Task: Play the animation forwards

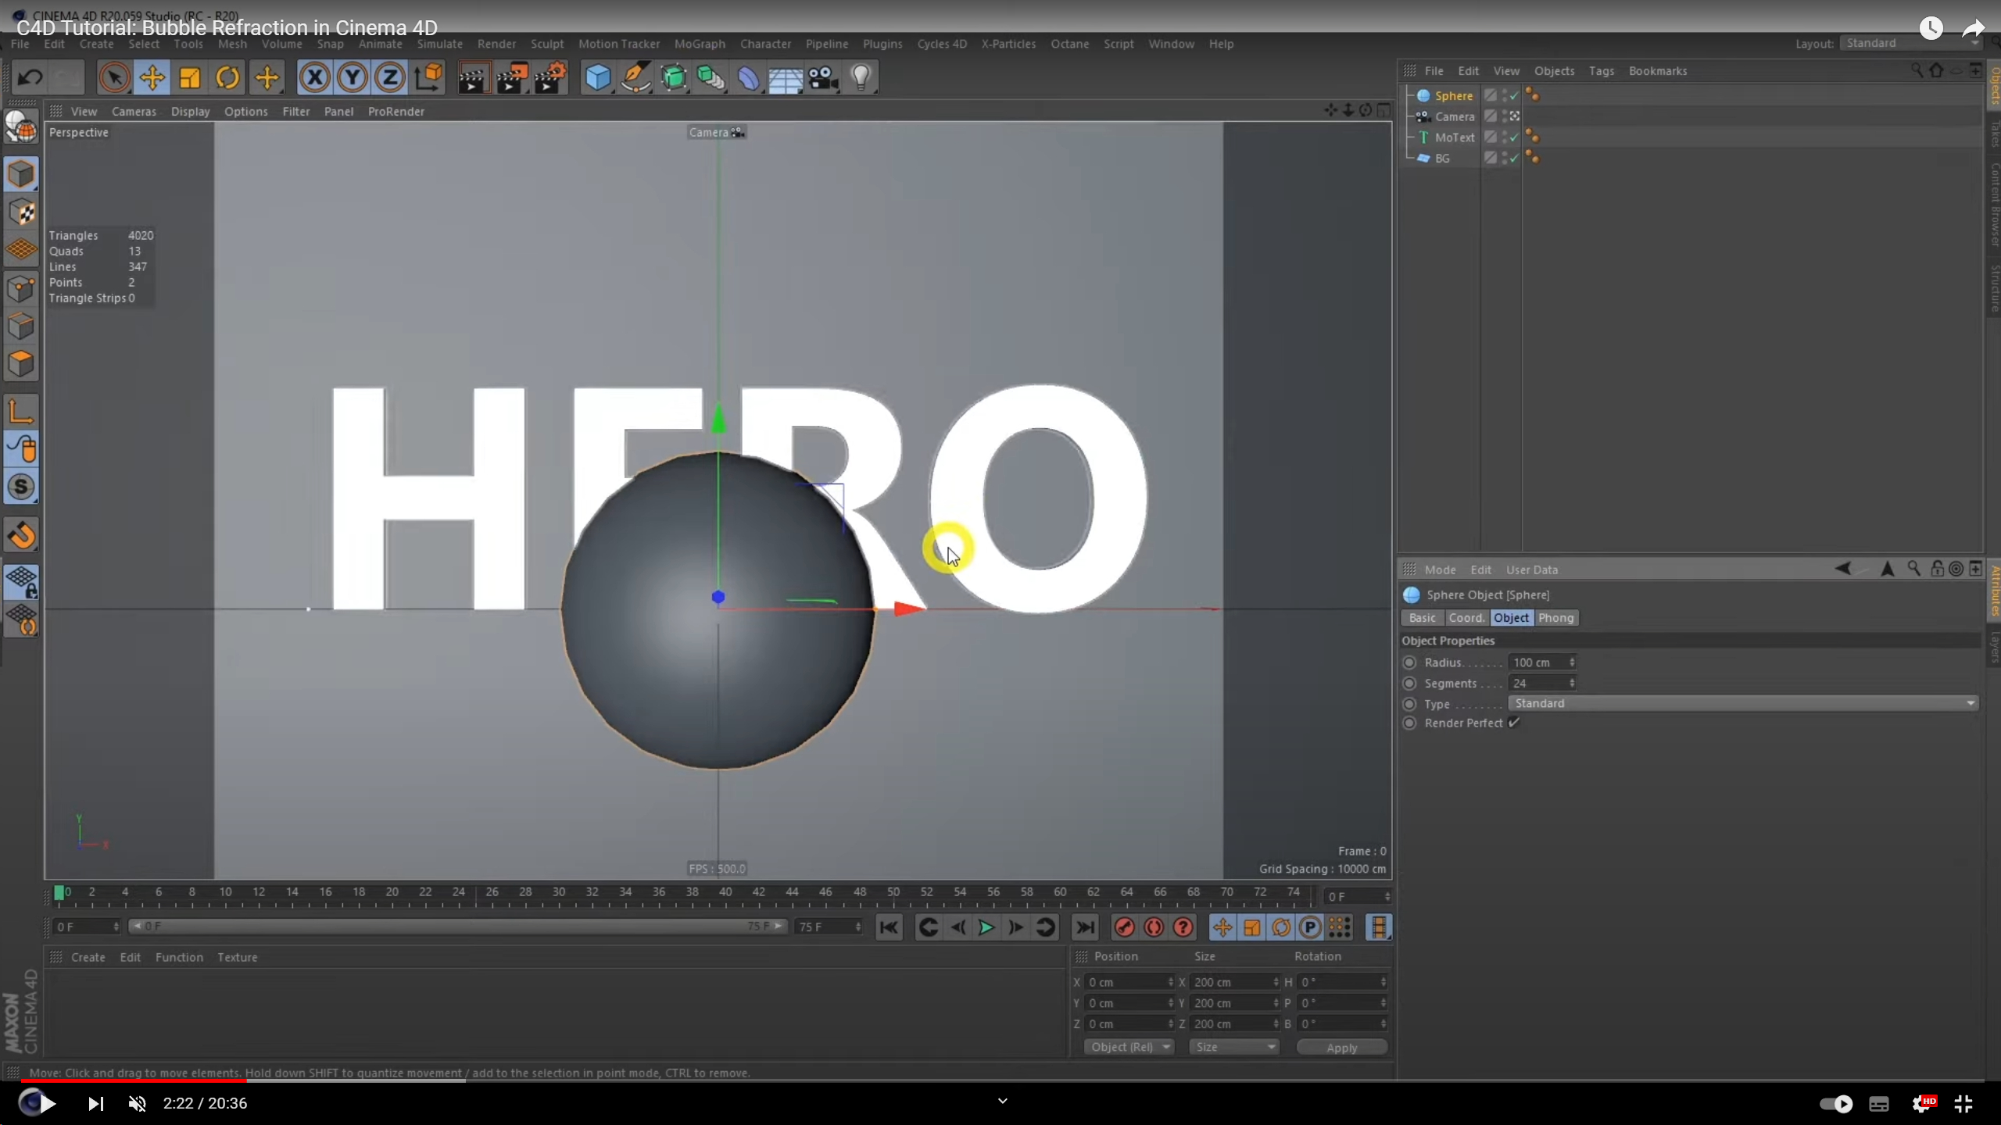Action: click(986, 927)
